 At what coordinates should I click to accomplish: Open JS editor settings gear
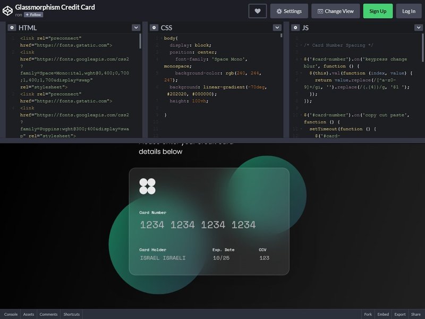[x=295, y=28]
